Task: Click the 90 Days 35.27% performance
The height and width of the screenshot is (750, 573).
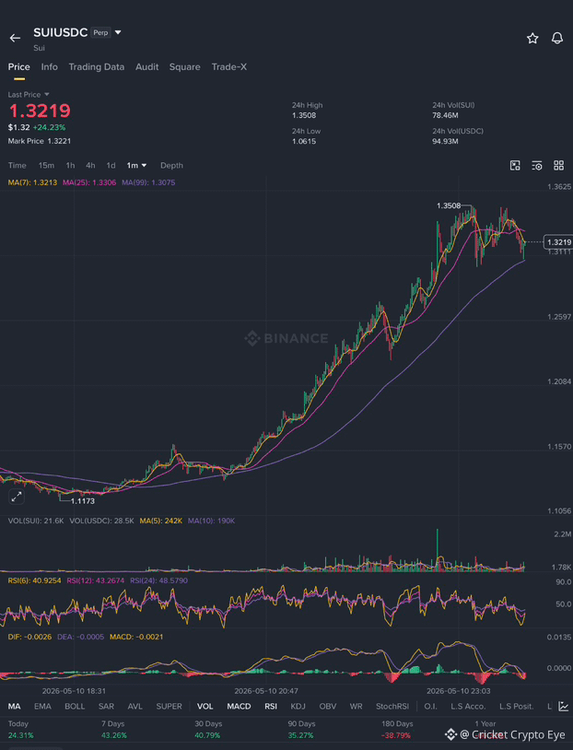Action: 301,730
